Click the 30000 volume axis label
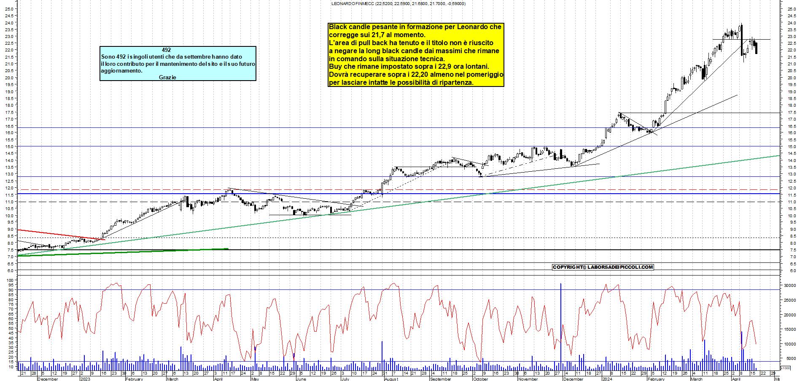 (789, 286)
